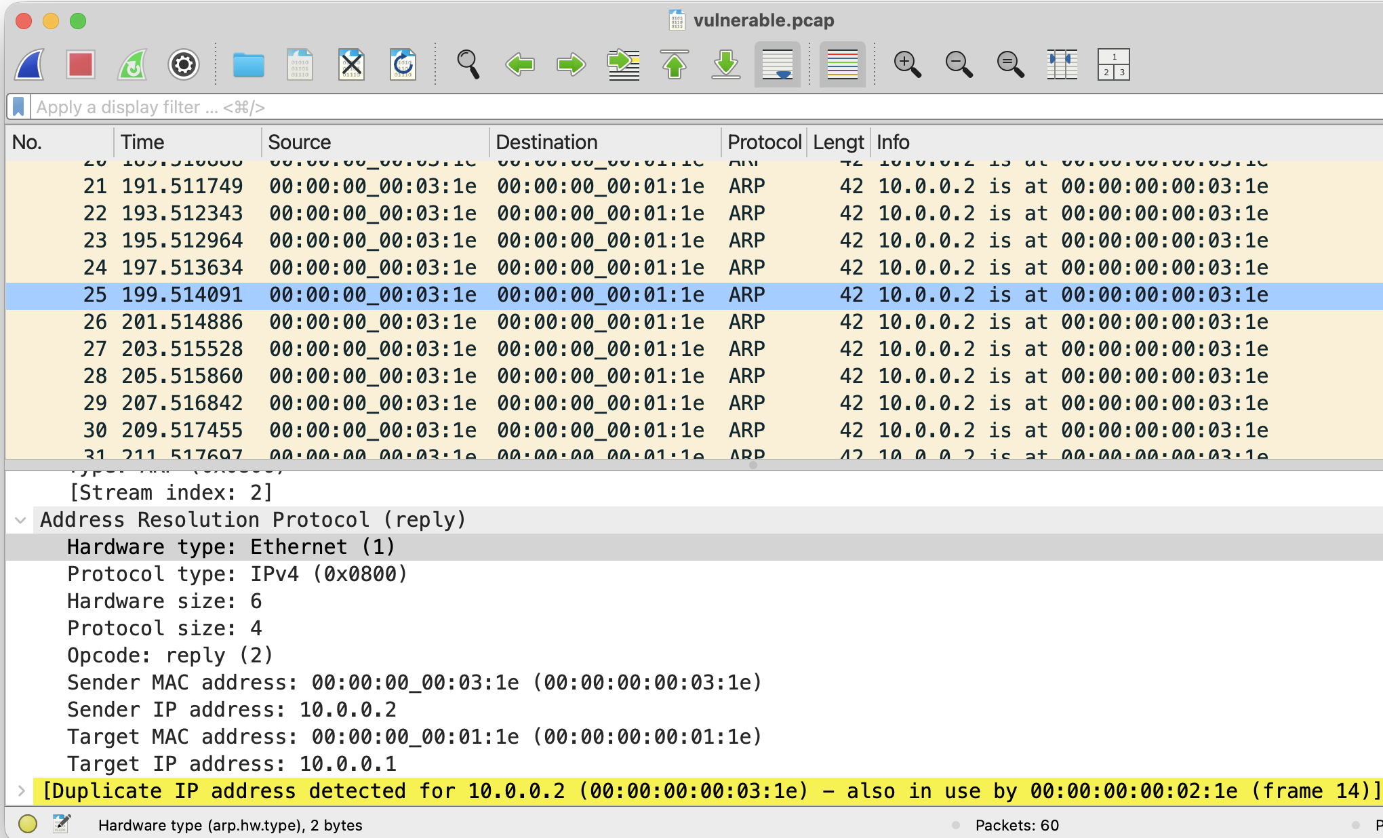This screenshot has width=1383, height=838.
Task: Sort by the No. column header
Action: pyautogui.click(x=60, y=142)
